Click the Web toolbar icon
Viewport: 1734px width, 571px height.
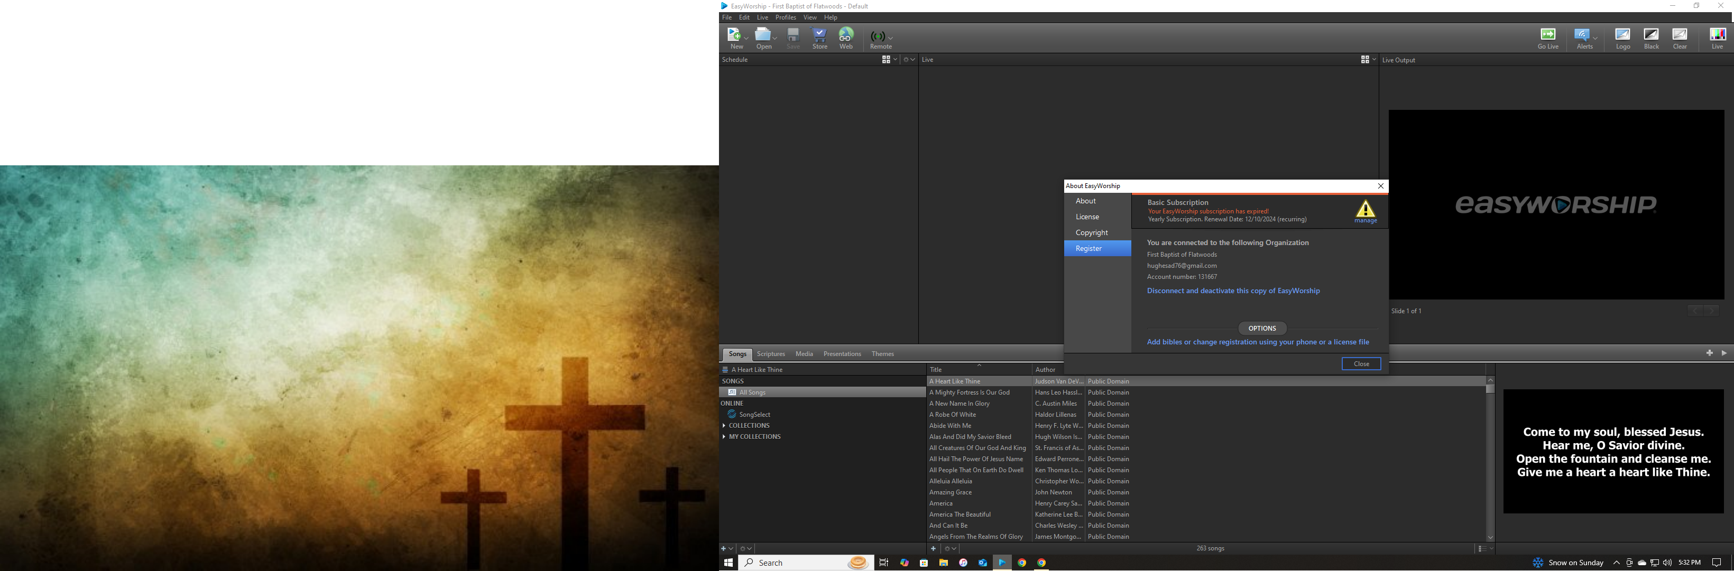click(x=845, y=37)
